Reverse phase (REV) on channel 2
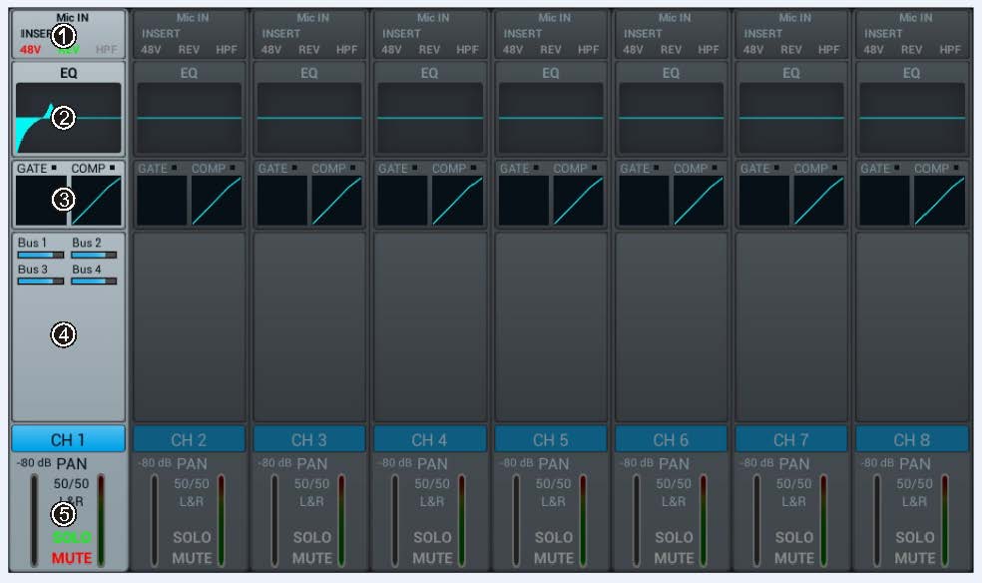Image resolution: width=983 pixels, height=583 pixels. (x=189, y=50)
